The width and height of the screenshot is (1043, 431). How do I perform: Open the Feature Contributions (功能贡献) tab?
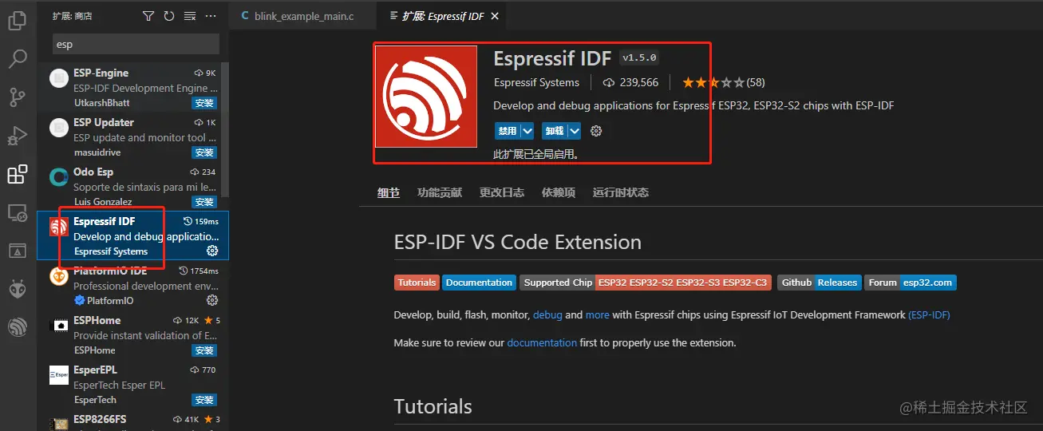[440, 192]
